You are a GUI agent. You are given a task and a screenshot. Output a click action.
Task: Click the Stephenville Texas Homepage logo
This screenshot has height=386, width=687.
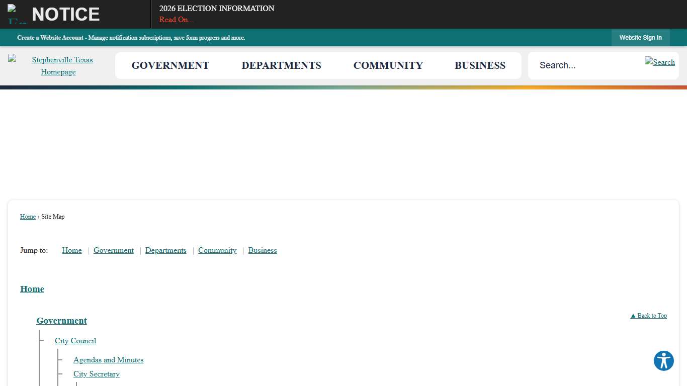click(58, 66)
